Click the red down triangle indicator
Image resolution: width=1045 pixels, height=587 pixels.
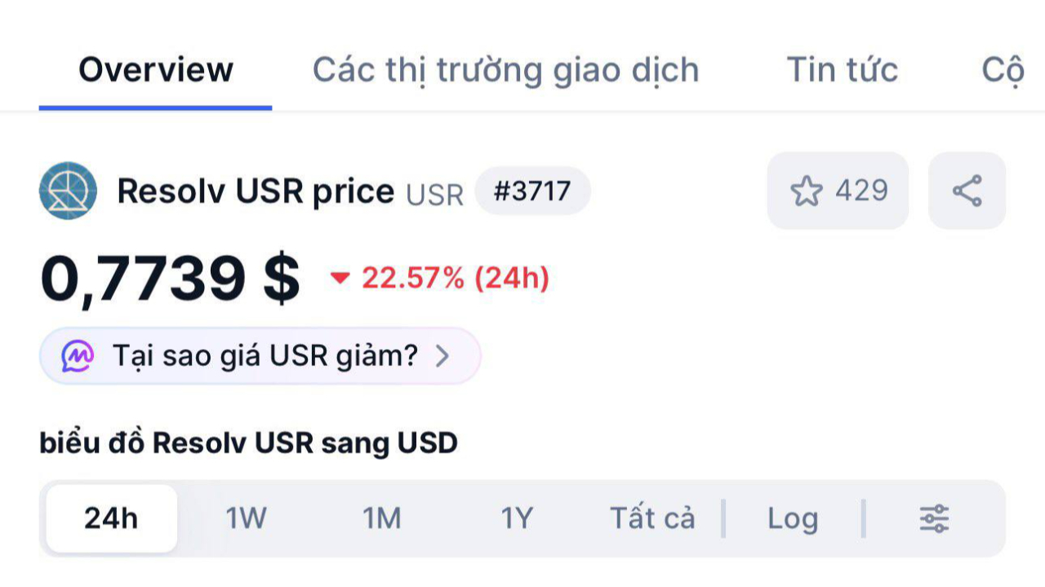point(340,279)
